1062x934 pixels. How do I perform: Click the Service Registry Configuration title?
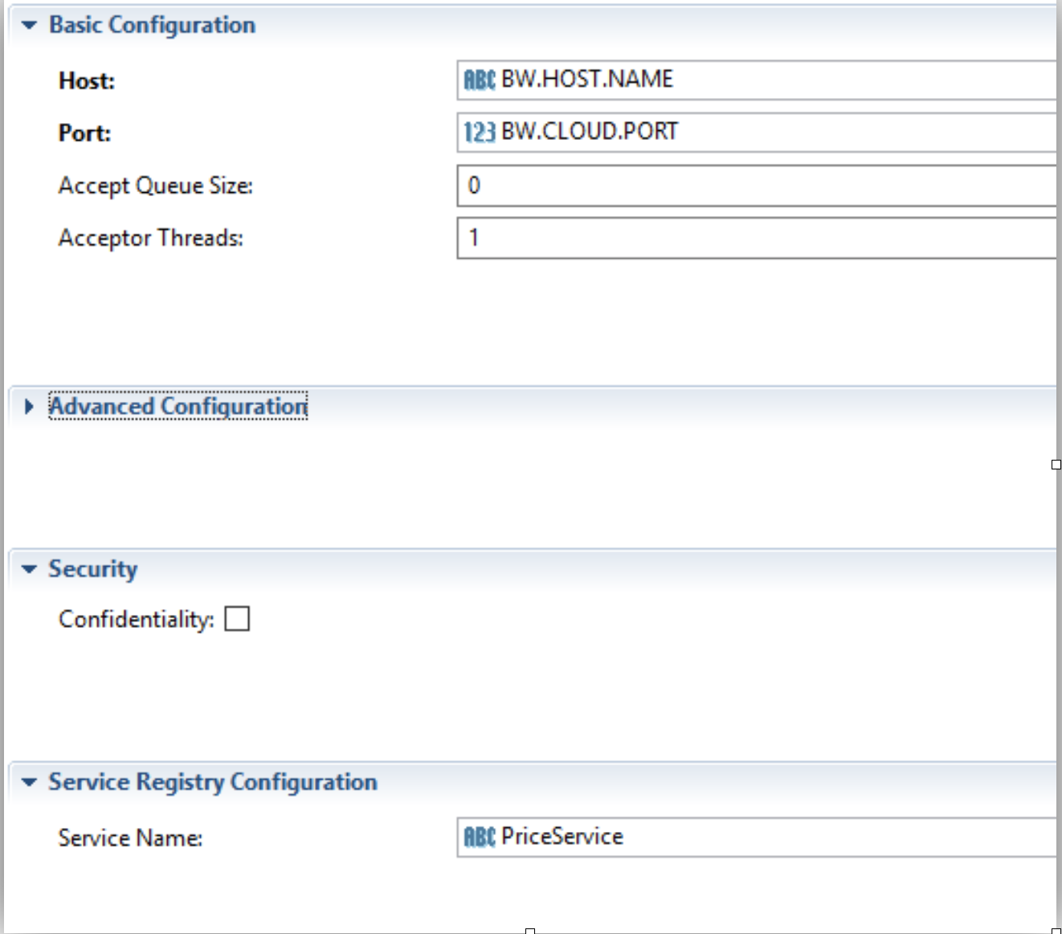(213, 782)
